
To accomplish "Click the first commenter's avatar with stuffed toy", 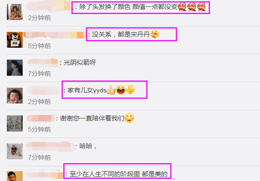I will coord(15,12).
